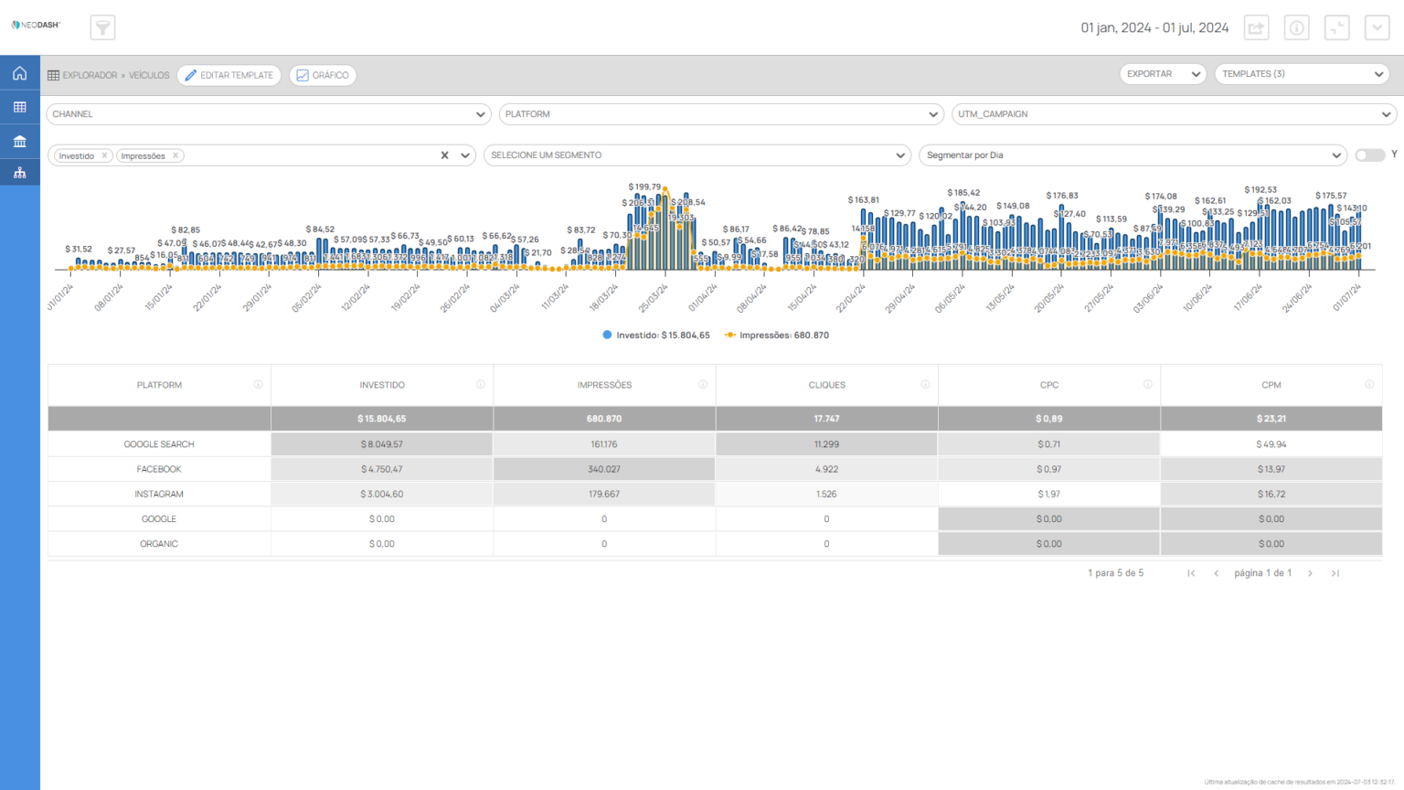
Task: Open Segmentar por Dia dropdown
Action: click(x=1132, y=155)
